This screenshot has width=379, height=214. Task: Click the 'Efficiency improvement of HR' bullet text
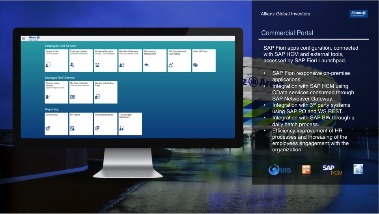(310, 140)
